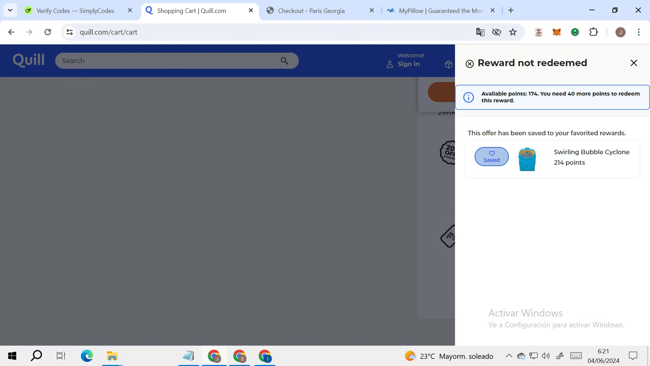Switch to MyPillow browser tab
The height and width of the screenshot is (366, 650).
coord(441,10)
